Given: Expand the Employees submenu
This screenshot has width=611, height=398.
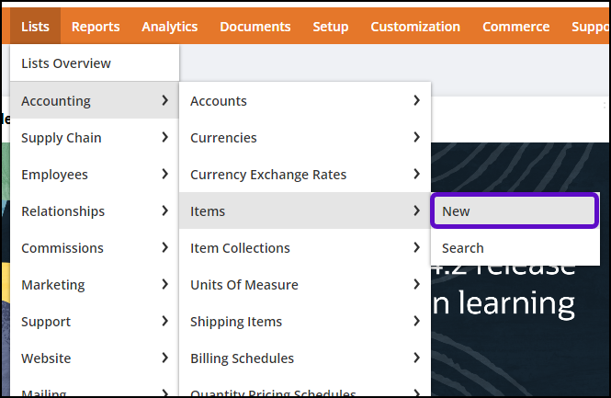Looking at the screenshot, I should pos(94,175).
